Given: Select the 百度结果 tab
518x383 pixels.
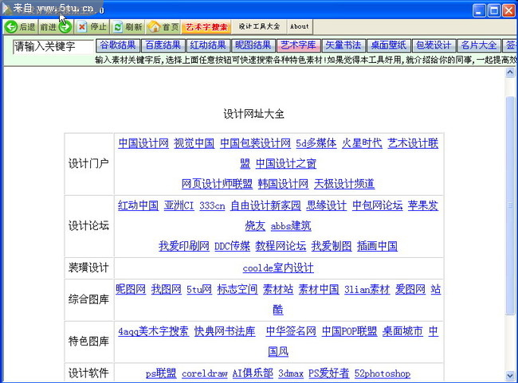Looking at the screenshot, I should [x=163, y=45].
